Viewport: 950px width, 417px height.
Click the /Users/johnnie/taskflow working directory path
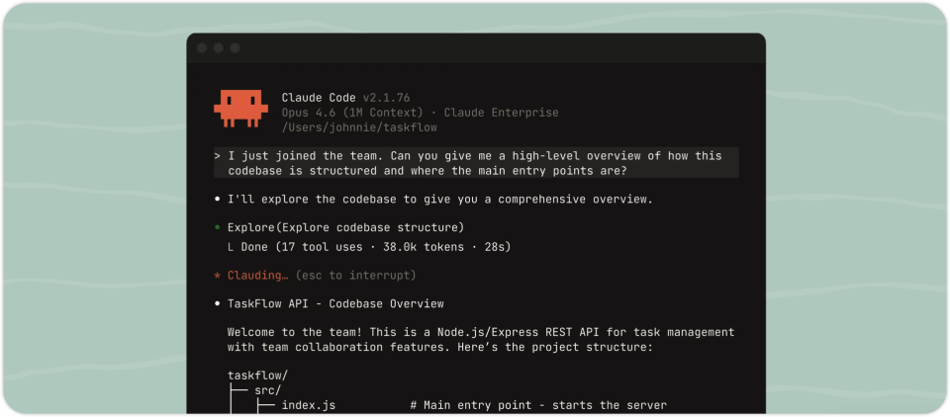[358, 127]
